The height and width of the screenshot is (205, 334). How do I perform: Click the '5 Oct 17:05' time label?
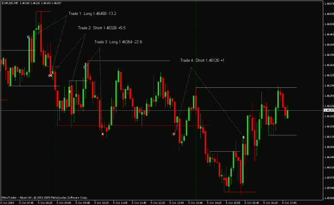(x=289, y=203)
